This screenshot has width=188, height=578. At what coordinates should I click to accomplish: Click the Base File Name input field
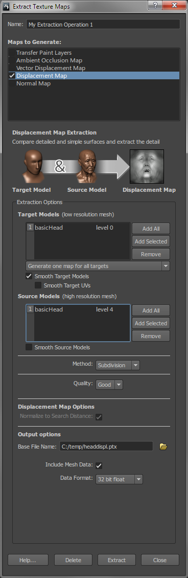[x=106, y=446]
